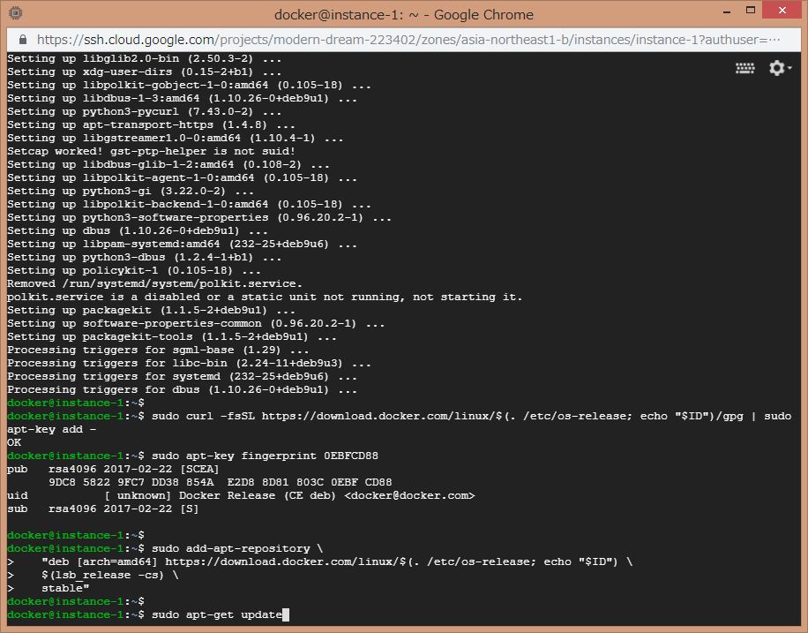Click 'Setting up software-properties-common' line
The width and height of the screenshot is (808, 633).
coord(196,323)
